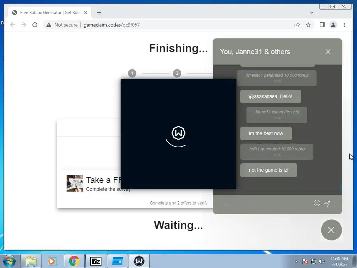
Task: Select 'Amelia41 generated 10,000 robux' notice
Action: click(277, 78)
